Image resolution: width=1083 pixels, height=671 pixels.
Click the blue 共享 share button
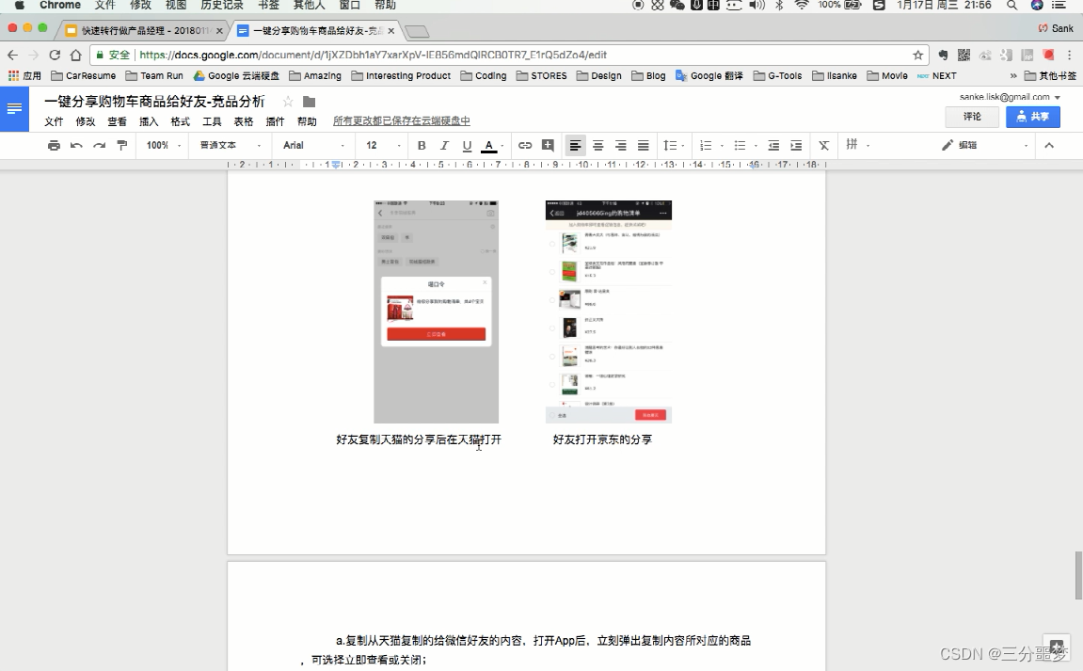1033,117
